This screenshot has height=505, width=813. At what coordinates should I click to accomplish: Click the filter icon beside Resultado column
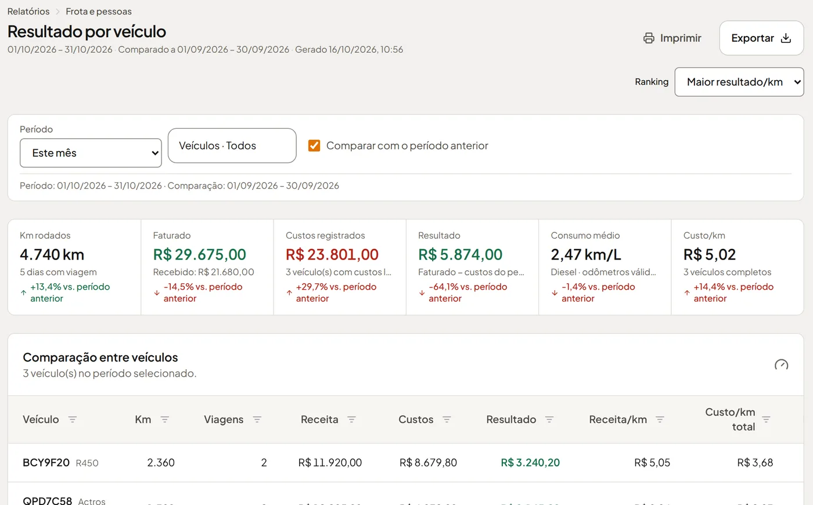(x=549, y=419)
